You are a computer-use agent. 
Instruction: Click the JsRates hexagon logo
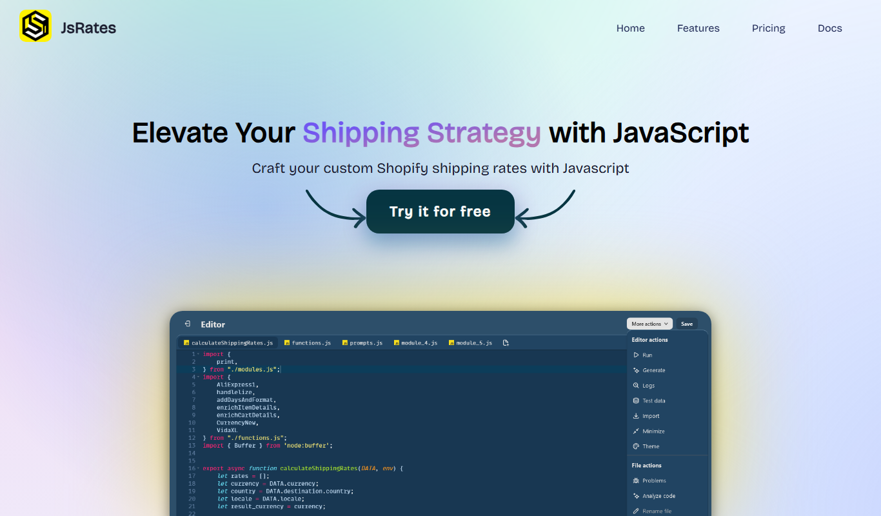(35, 26)
